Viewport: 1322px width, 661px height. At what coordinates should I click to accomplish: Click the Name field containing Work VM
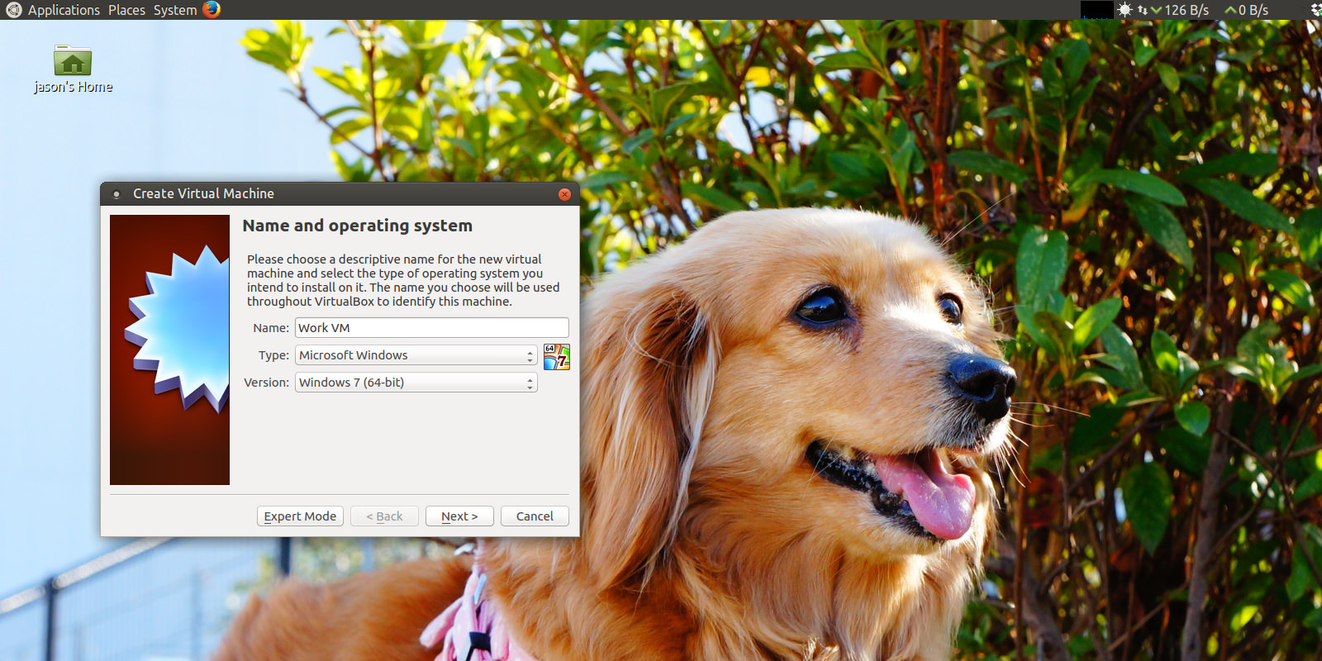tap(432, 328)
